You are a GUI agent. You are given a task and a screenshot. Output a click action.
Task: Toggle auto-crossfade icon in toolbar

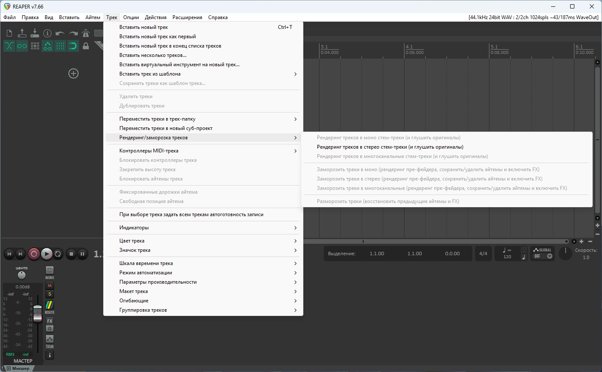[9, 46]
